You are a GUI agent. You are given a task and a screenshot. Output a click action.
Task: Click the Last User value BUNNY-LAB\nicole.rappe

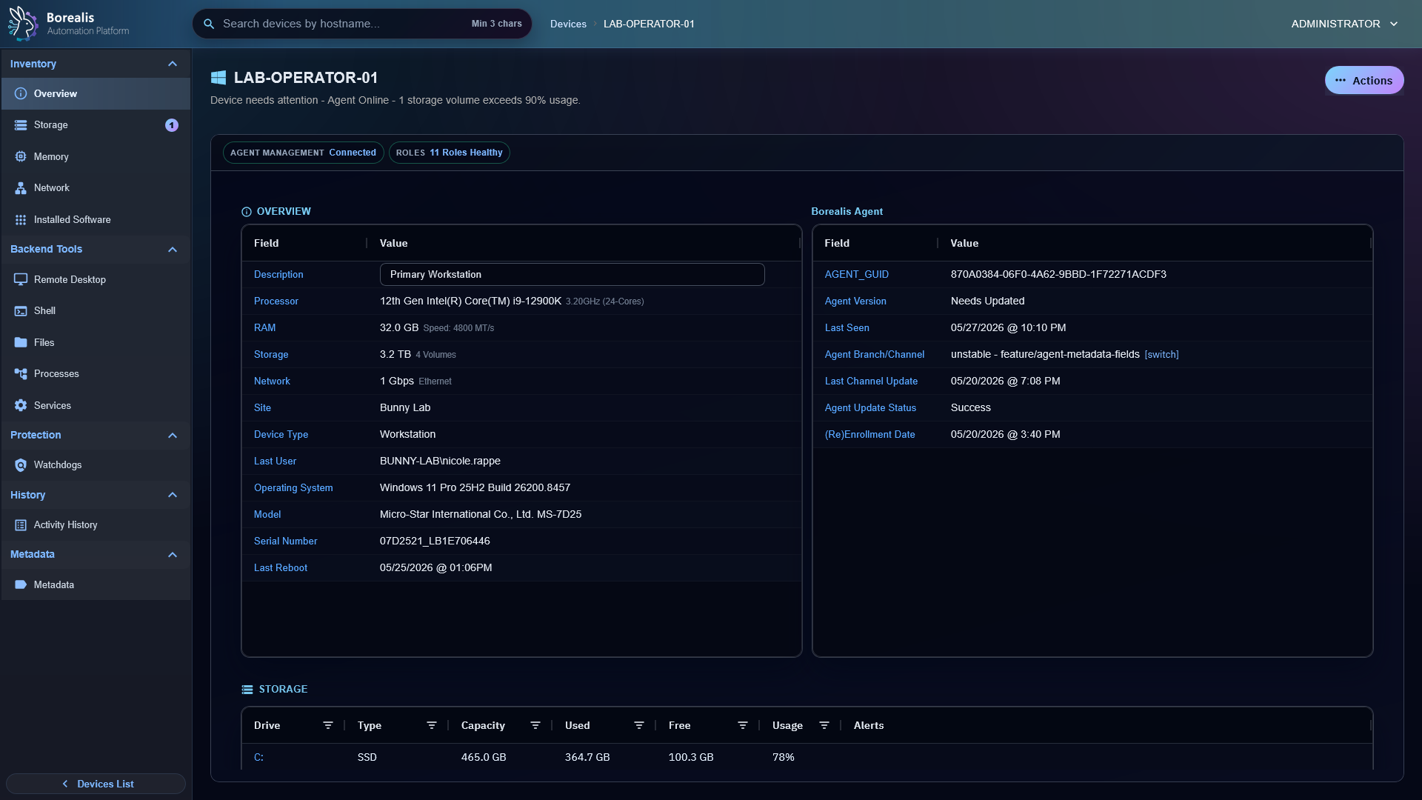440,461
